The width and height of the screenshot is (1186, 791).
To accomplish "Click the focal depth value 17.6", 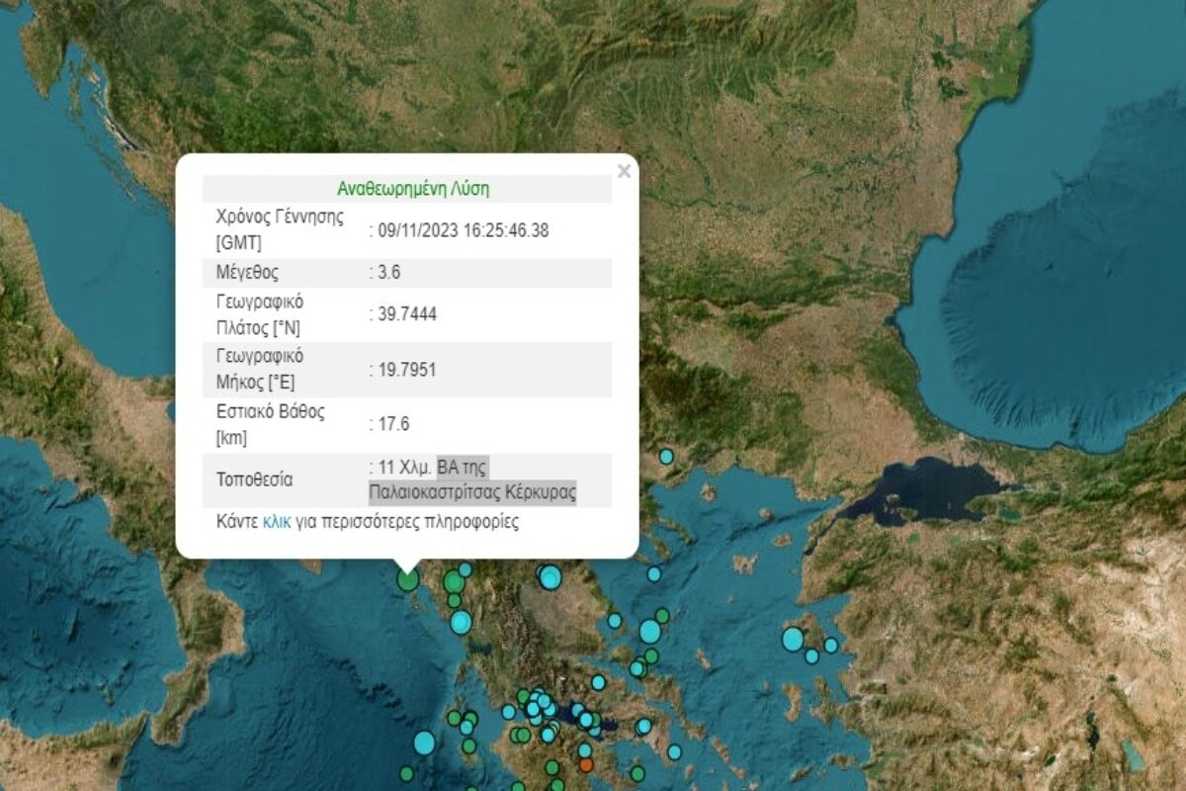I will [x=392, y=424].
